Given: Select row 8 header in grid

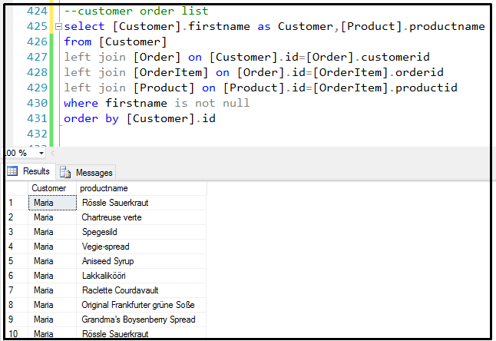Looking at the screenshot, I should pos(17,305).
